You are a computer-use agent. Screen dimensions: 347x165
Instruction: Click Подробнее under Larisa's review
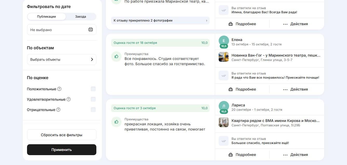coord(242,155)
